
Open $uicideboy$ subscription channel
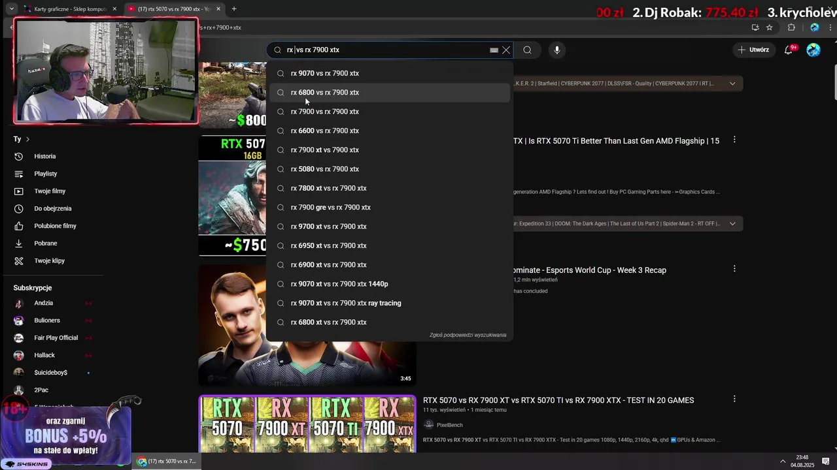click(52, 373)
